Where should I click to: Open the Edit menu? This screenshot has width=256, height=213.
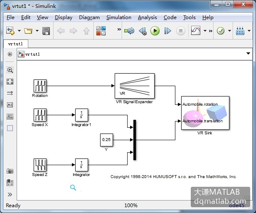click(26, 17)
